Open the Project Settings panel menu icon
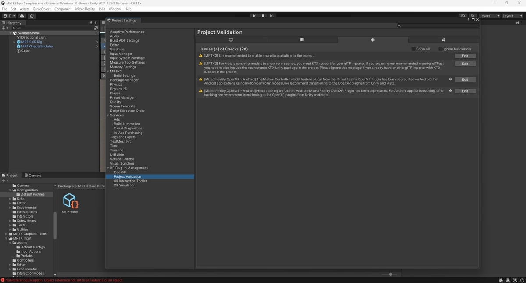 click(468, 20)
